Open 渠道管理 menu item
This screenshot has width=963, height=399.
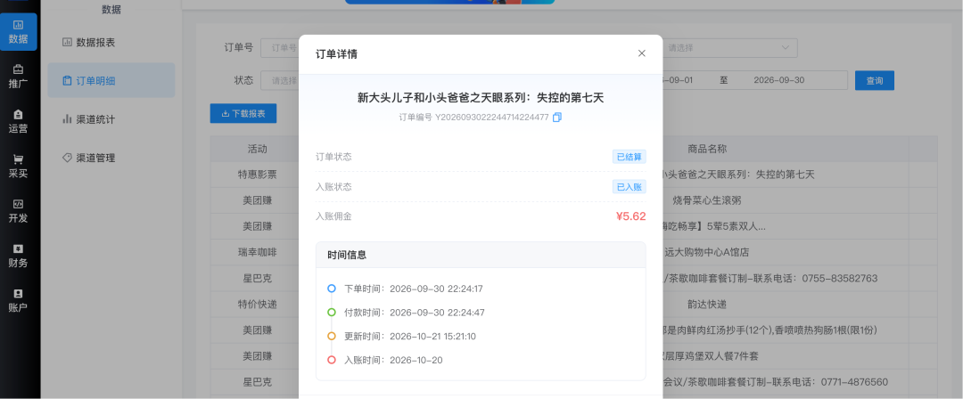pos(111,158)
